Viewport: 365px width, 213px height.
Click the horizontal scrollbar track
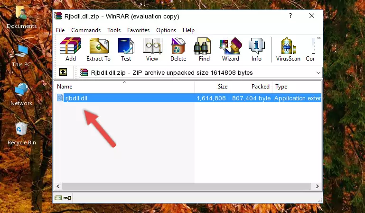point(186,186)
